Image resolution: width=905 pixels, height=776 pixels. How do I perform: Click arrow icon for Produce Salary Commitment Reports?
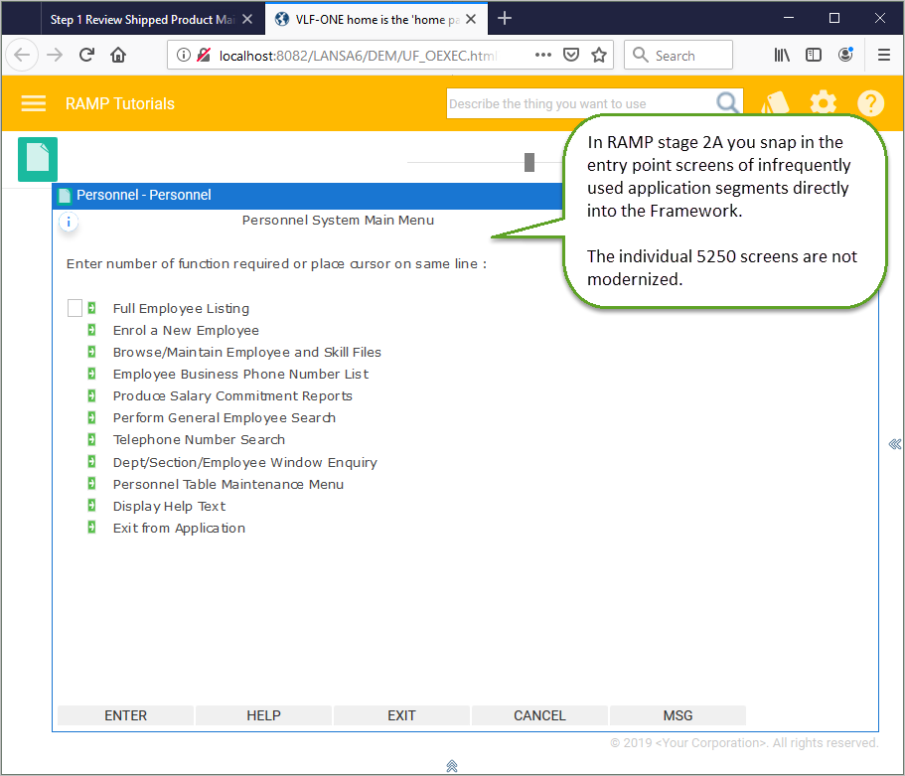pos(91,396)
